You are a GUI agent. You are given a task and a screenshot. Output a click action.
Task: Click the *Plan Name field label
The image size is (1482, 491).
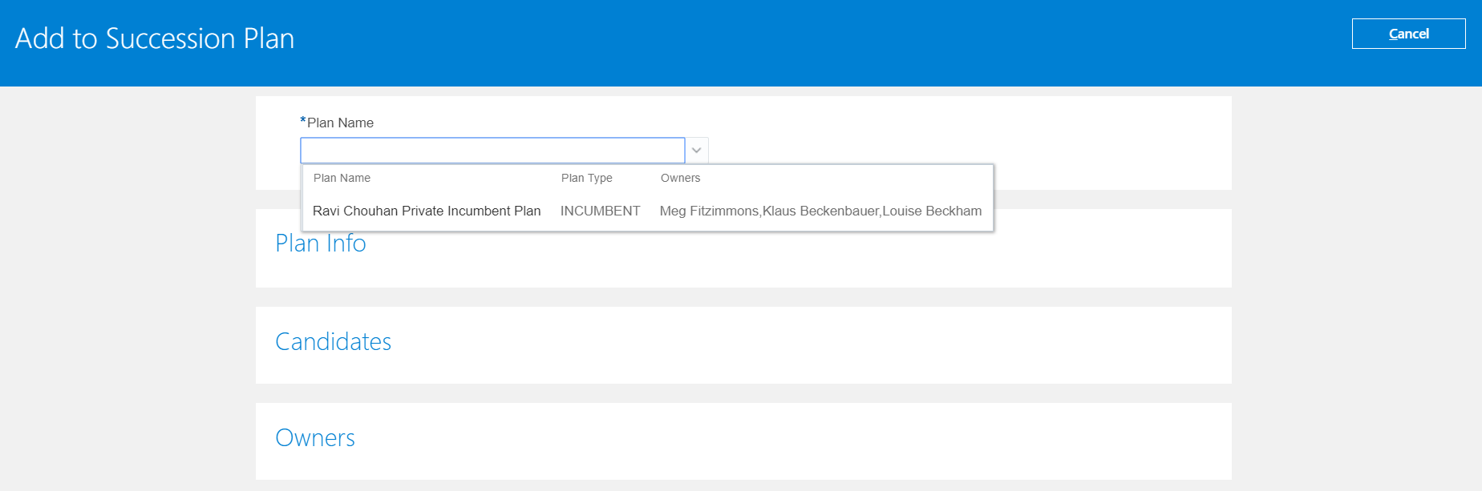click(x=337, y=123)
